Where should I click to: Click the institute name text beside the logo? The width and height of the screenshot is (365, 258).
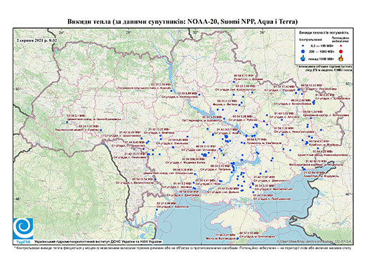tap(98, 241)
